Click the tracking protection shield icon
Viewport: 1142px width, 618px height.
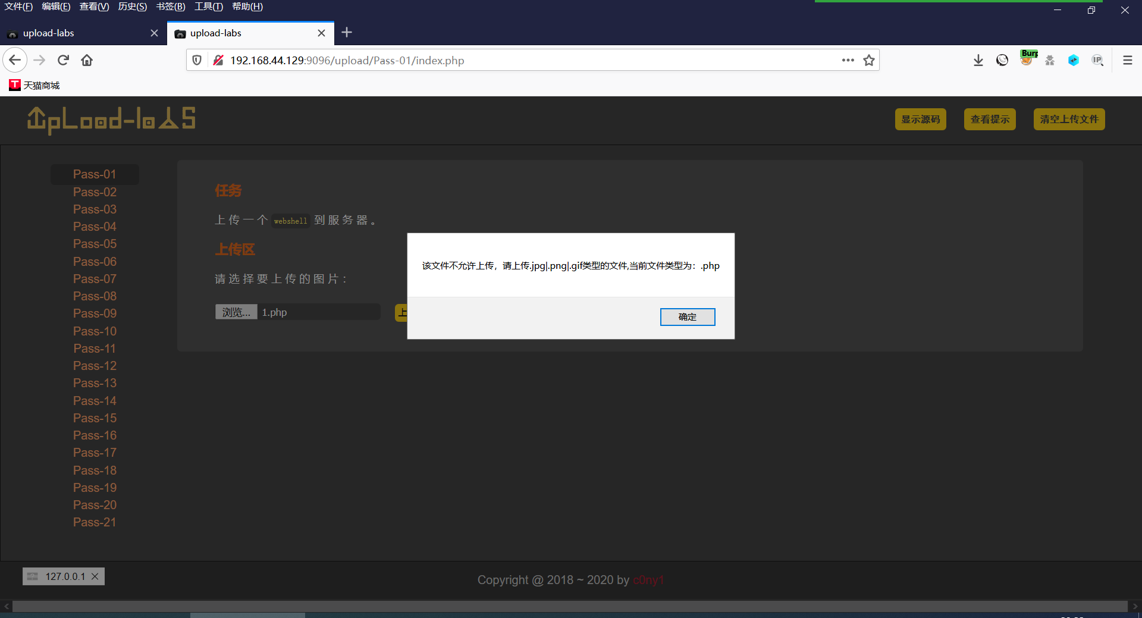click(196, 59)
